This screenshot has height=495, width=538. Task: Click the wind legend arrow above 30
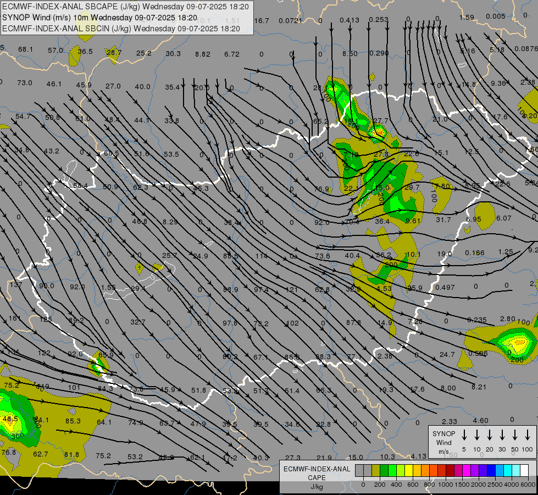point(502,435)
